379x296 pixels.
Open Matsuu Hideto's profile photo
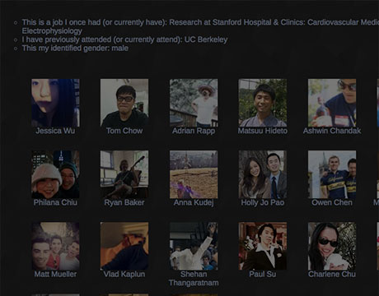[x=263, y=103]
